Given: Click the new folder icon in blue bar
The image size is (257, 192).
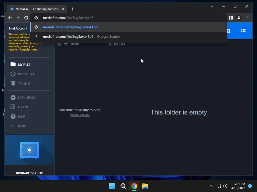Looking at the screenshot, I should pyautogui.click(x=228, y=31).
